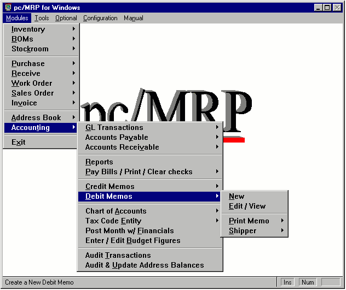
Task: Open Chart of Accounts submenu
Action: 150,211
